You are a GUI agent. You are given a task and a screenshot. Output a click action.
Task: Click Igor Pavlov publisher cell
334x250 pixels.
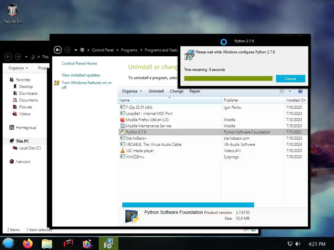(233, 107)
